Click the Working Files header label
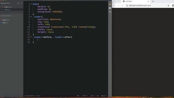This screenshot has height=98, width=174. (5, 3)
